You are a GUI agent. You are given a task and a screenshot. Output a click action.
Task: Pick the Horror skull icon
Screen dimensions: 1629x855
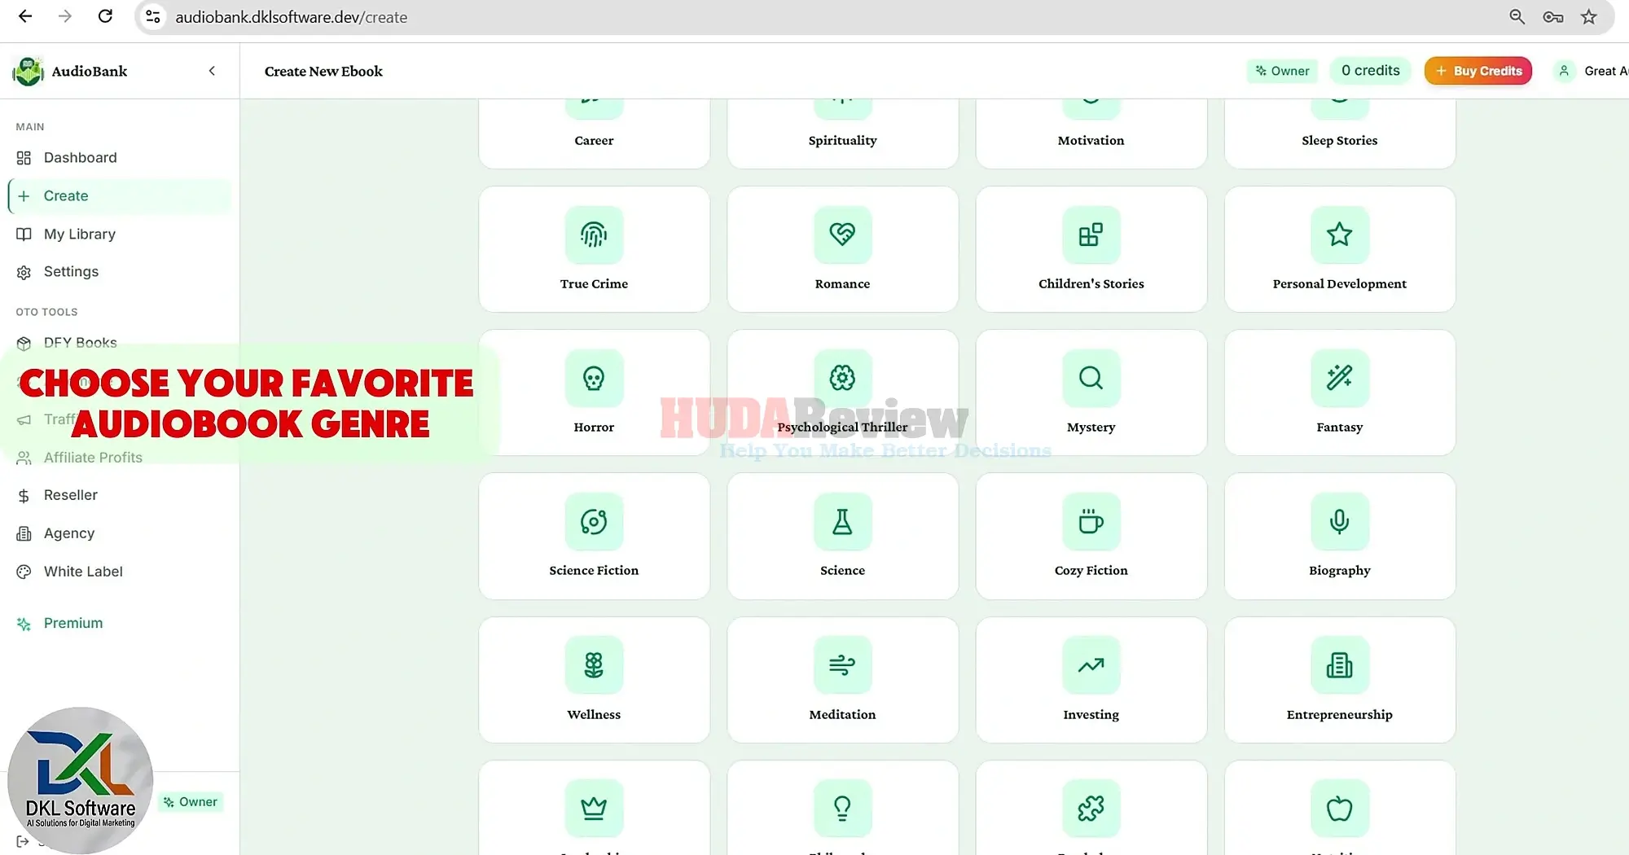click(x=594, y=379)
